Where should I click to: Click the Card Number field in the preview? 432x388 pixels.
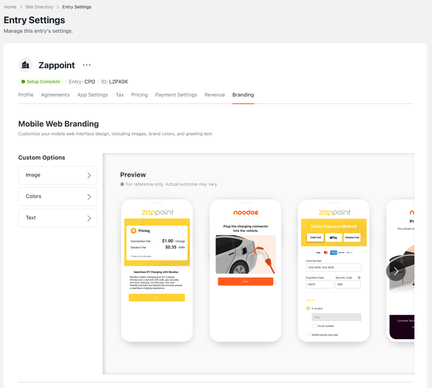coord(333,268)
